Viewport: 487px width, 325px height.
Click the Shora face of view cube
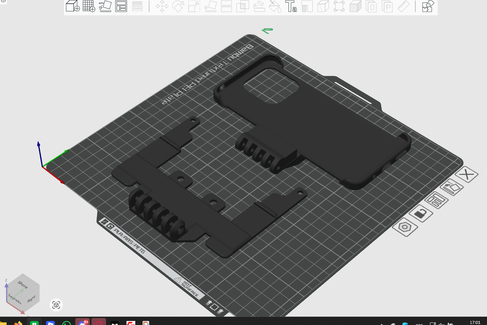[x=23, y=285]
